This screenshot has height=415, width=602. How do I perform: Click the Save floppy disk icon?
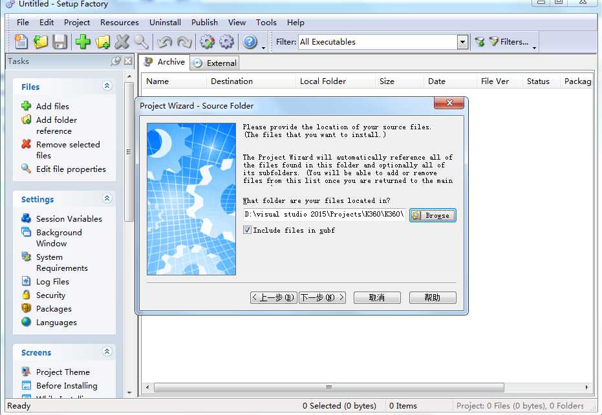coord(60,41)
